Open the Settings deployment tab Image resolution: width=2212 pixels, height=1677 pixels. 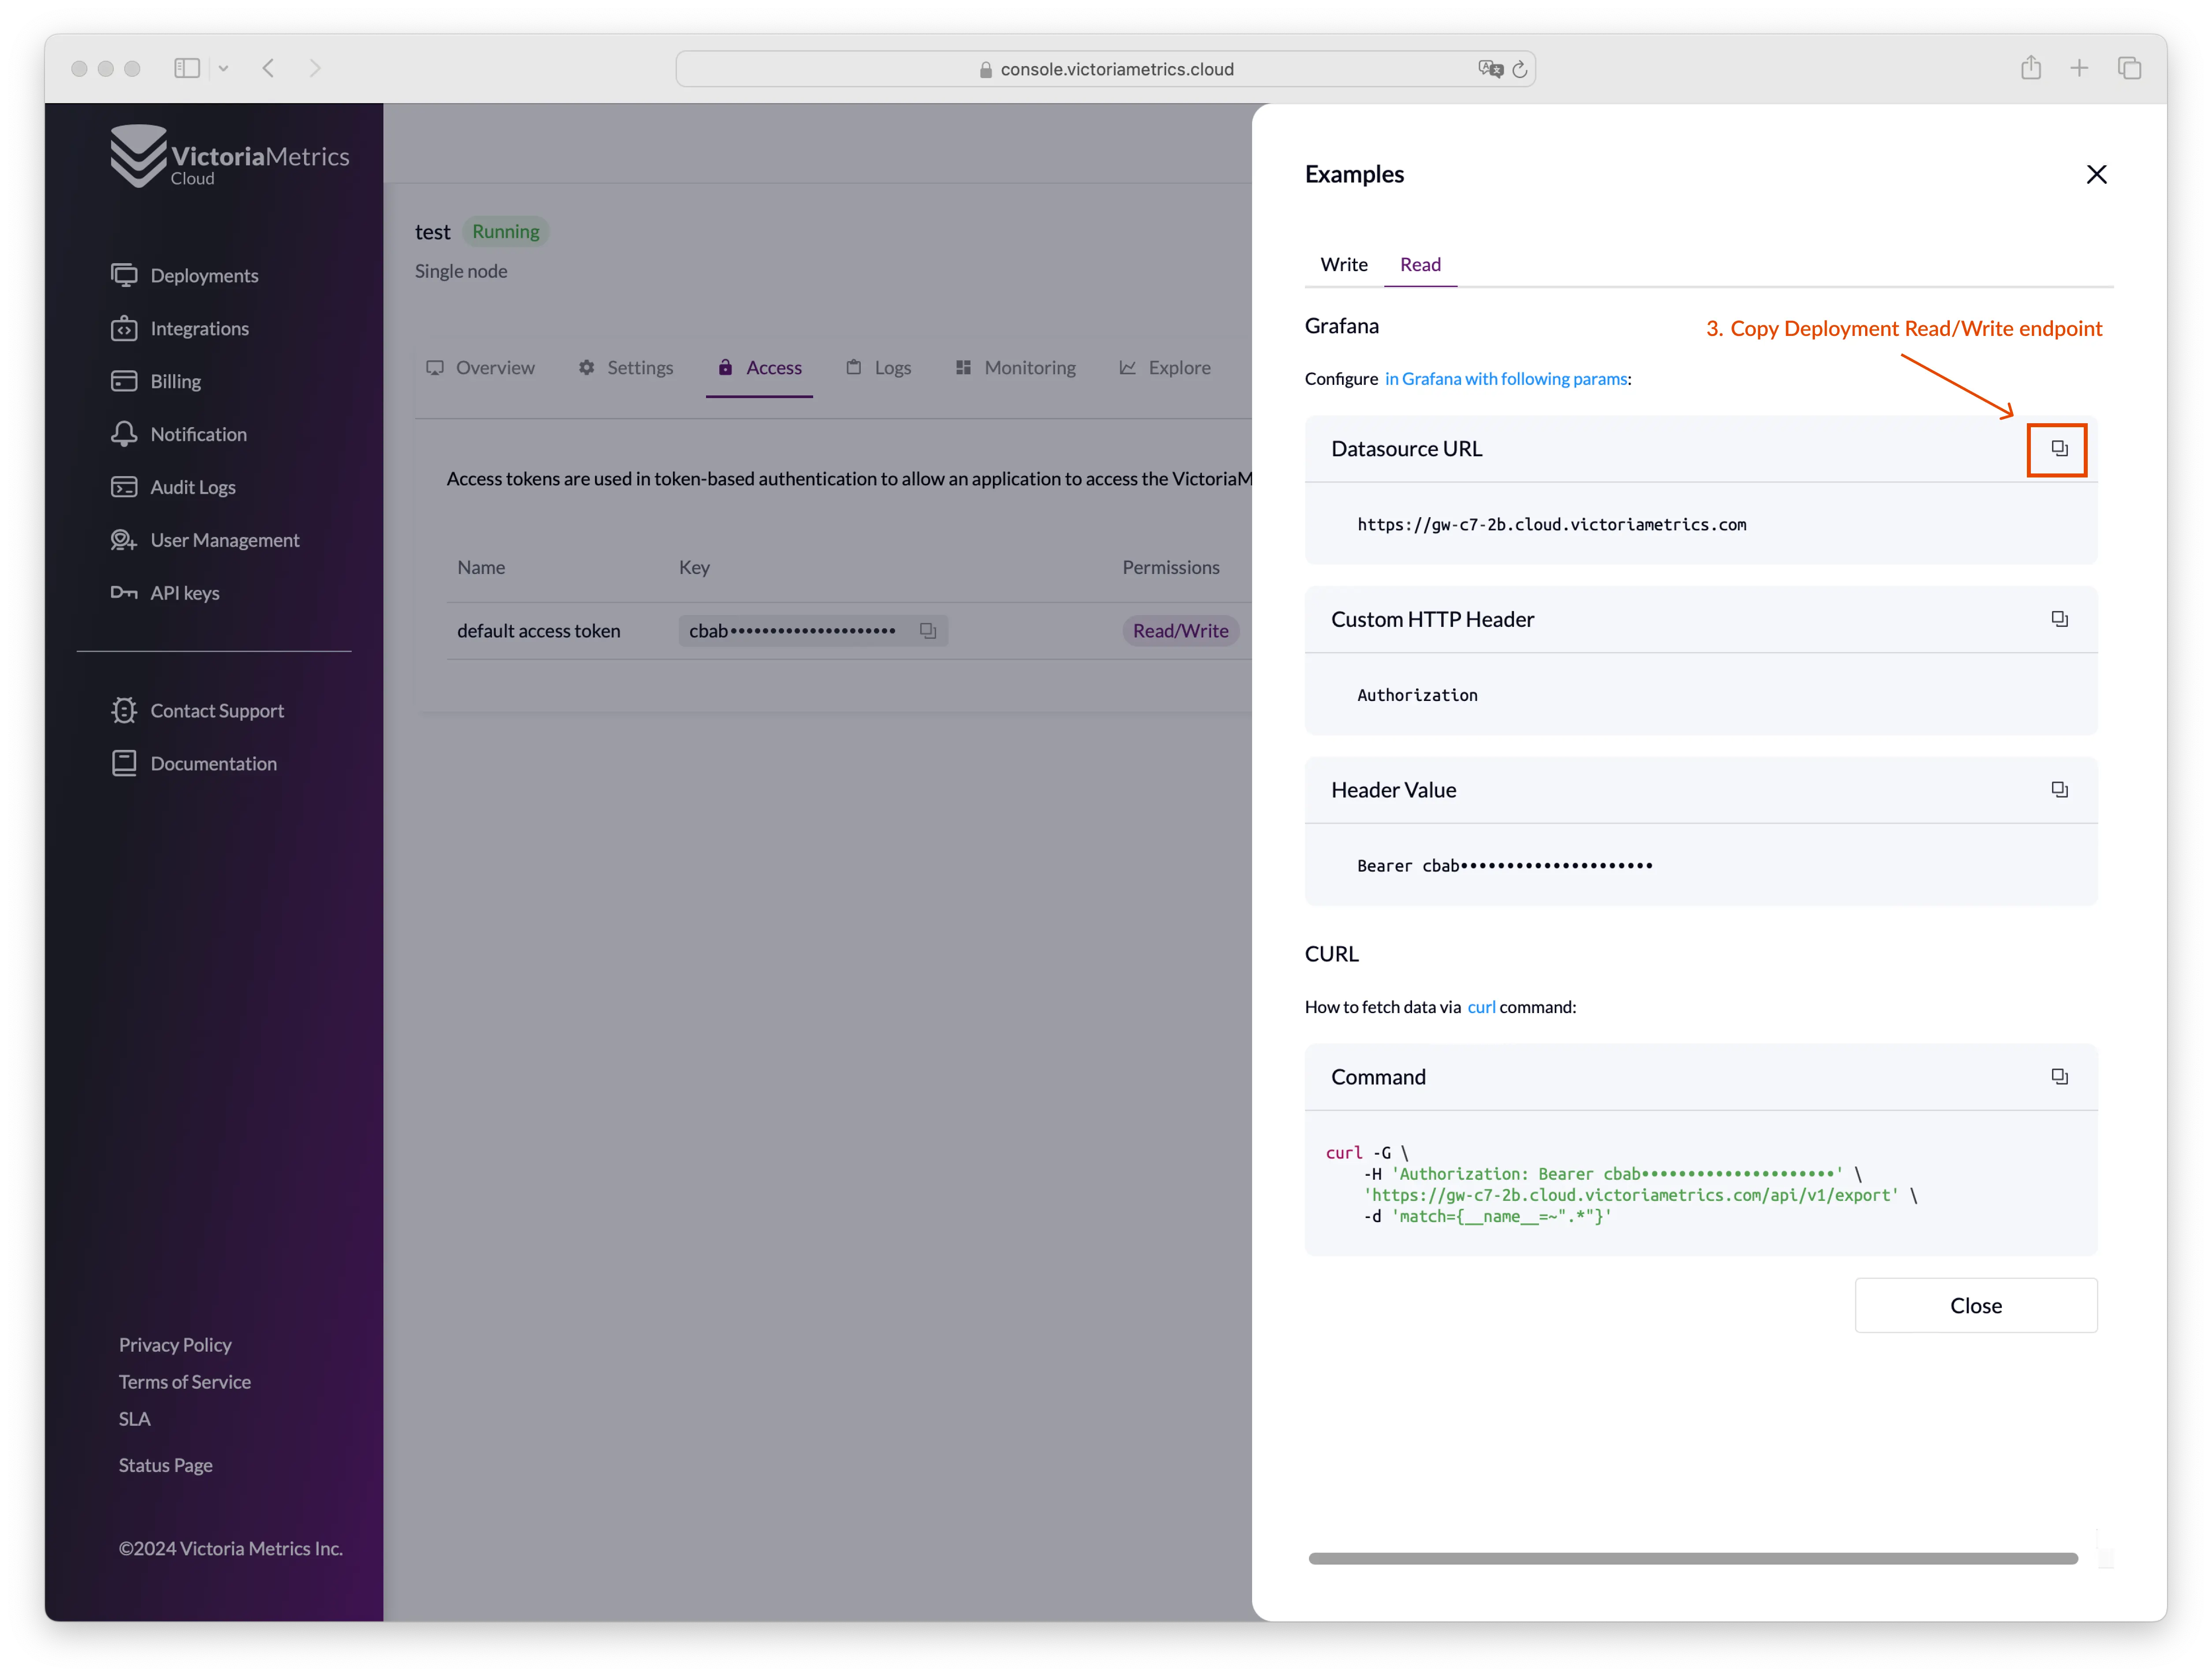(x=626, y=368)
